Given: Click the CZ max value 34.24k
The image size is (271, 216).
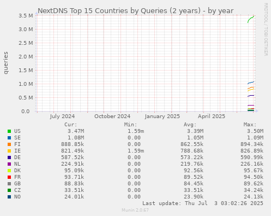Looking at the screenshot, I should pyautogui.click(x=254, y=190).
